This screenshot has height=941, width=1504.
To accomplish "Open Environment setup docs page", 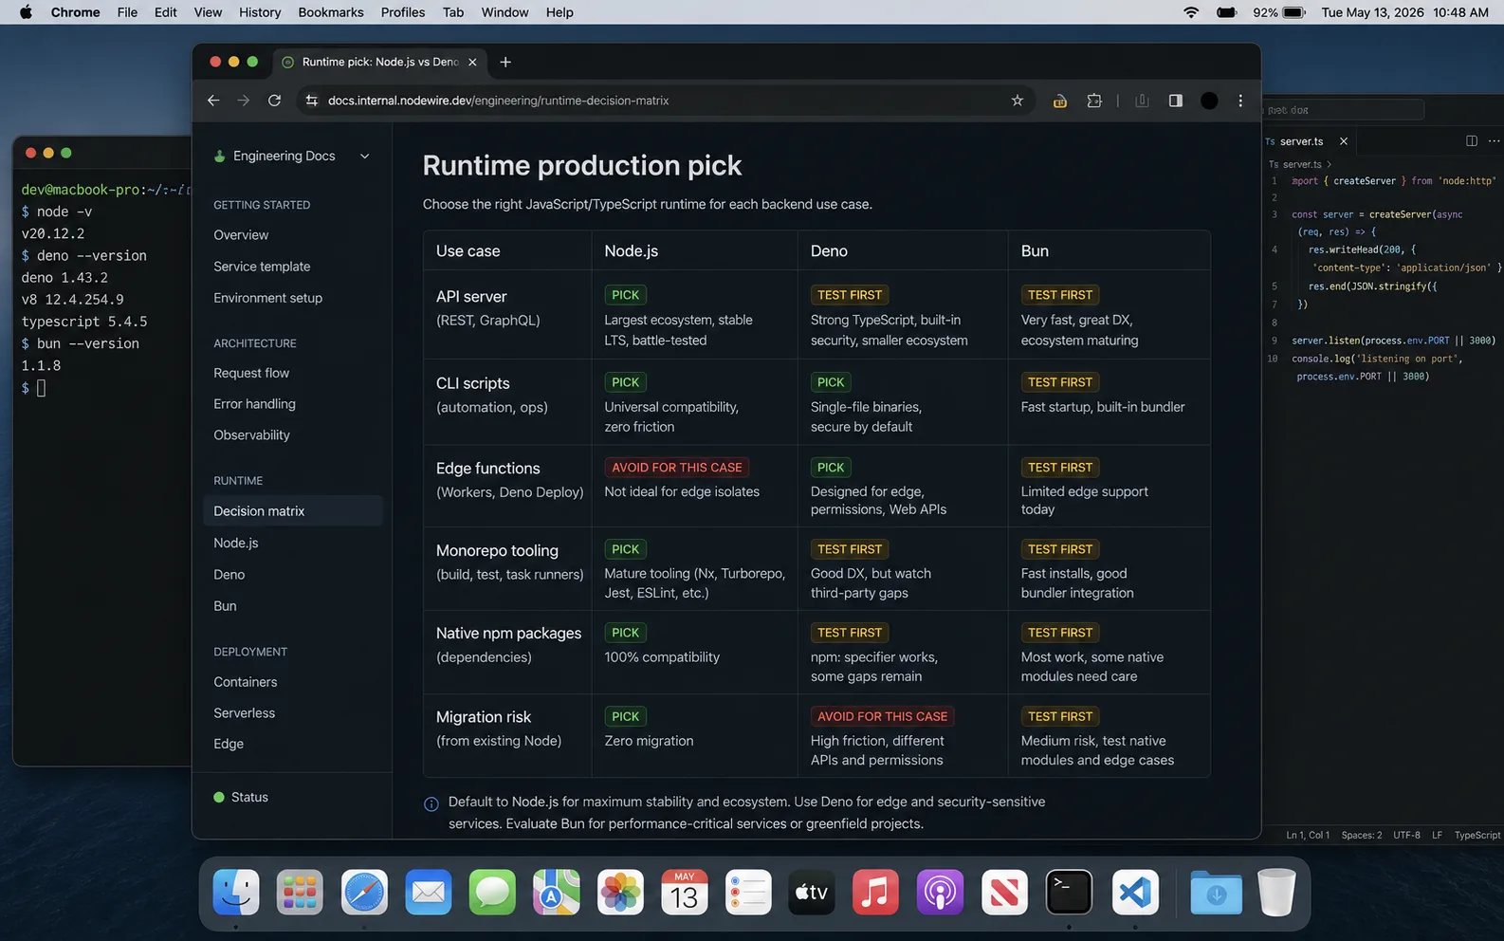I will pyautogui.click(x=267, y=298).
